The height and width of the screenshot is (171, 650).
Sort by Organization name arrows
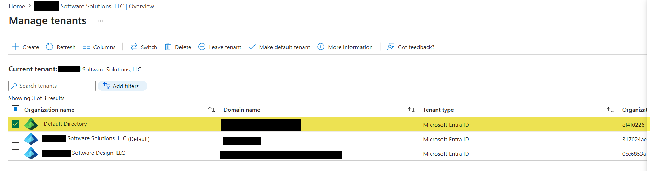pyautogui.click(x=212, y=110)
